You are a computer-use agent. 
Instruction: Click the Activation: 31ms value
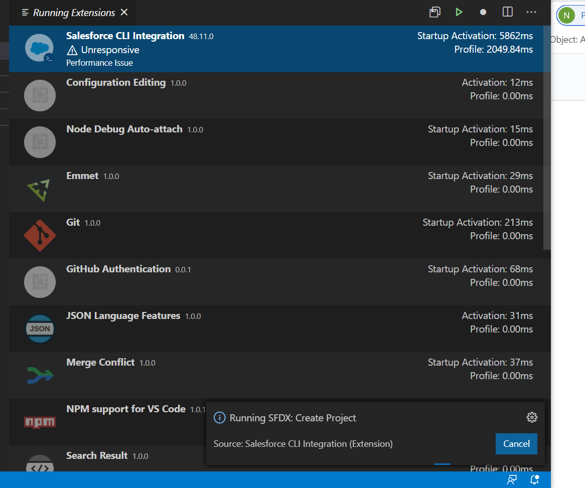[497, 315]
